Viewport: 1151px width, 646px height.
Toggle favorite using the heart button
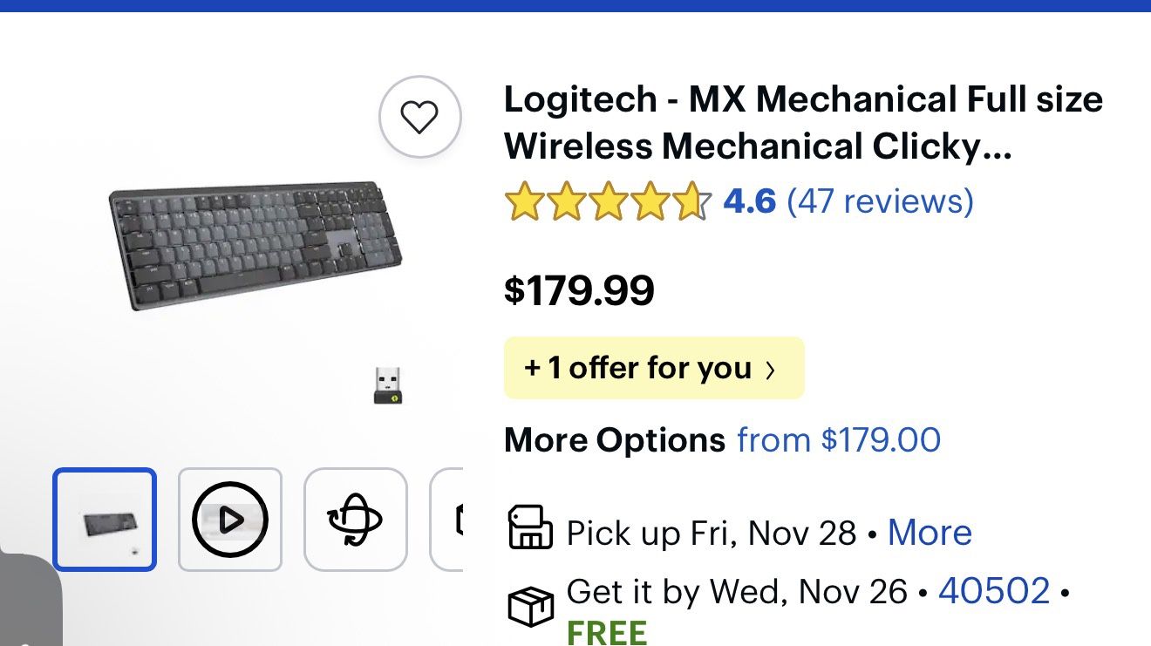pyautogui.click(x=420, y=118)
